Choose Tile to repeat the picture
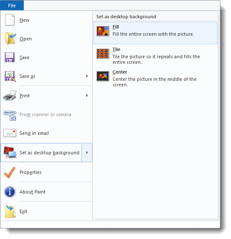This screenshot has height=239, width=231. pyautogui.click(x=155, y=55)
